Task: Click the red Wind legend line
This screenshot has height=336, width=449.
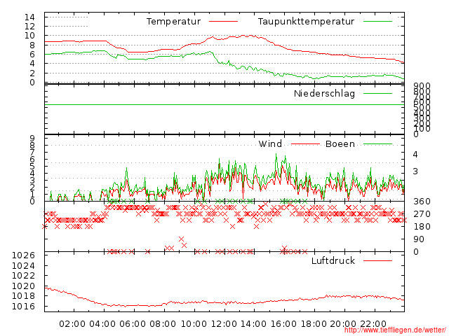Action: pyautogui.click(x=305, y=144)
